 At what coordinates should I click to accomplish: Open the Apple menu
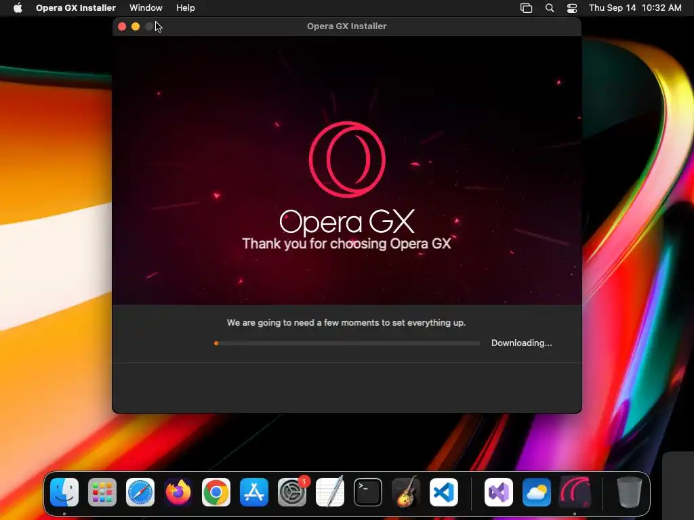pos(18,8)
